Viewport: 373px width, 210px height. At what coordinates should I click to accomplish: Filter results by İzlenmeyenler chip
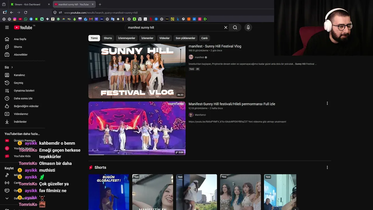click(x=126, y=38)
